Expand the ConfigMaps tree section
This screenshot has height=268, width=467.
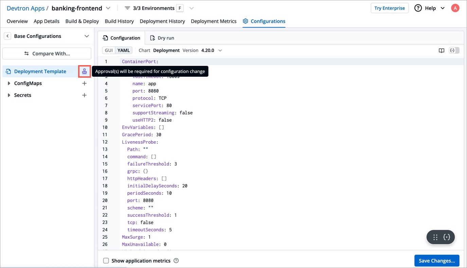tap(9, 83)
